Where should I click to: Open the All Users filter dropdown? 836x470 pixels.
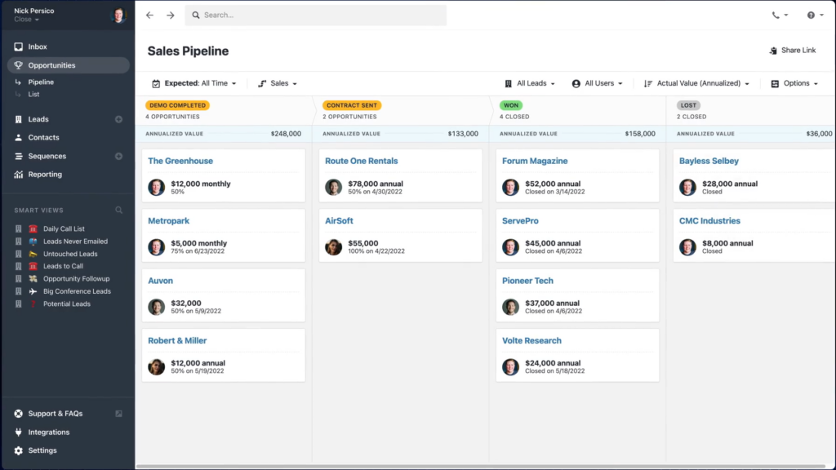click(x=597, y=83)
